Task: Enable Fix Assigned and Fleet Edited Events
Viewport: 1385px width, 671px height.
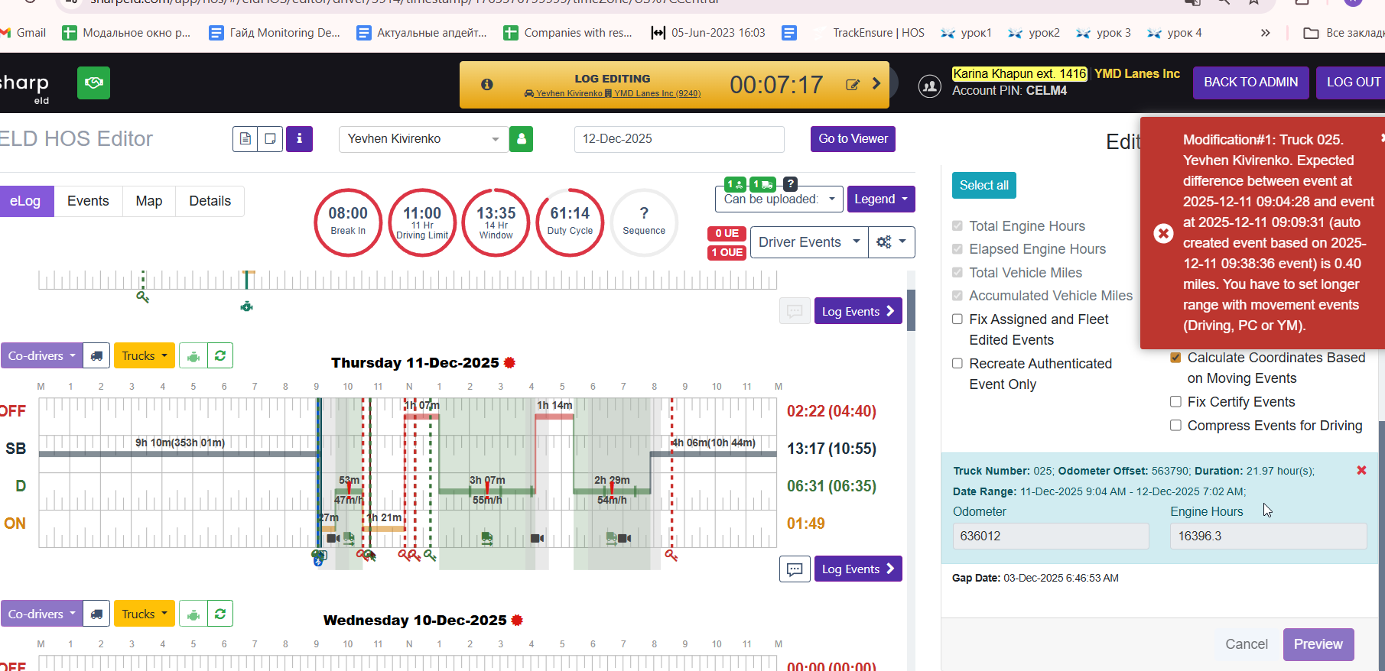Action: click(957, 319)
